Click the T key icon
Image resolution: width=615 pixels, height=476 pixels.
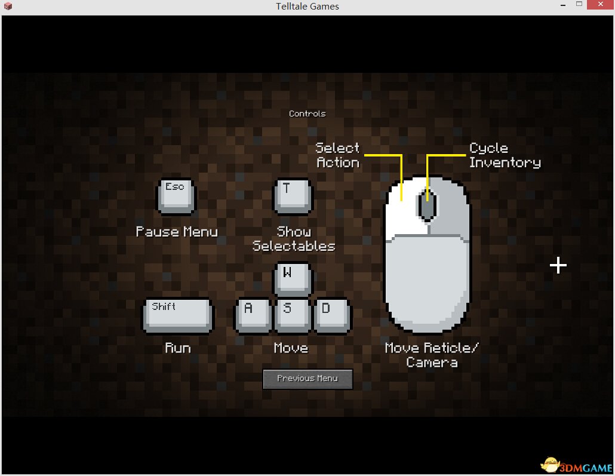pyautogui.click(x=293, y=196)
